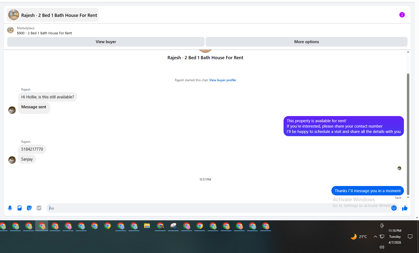Show hidden system tray icons
Screen dimensions: 419x253
pyautogui.click(x=375, y=236)
